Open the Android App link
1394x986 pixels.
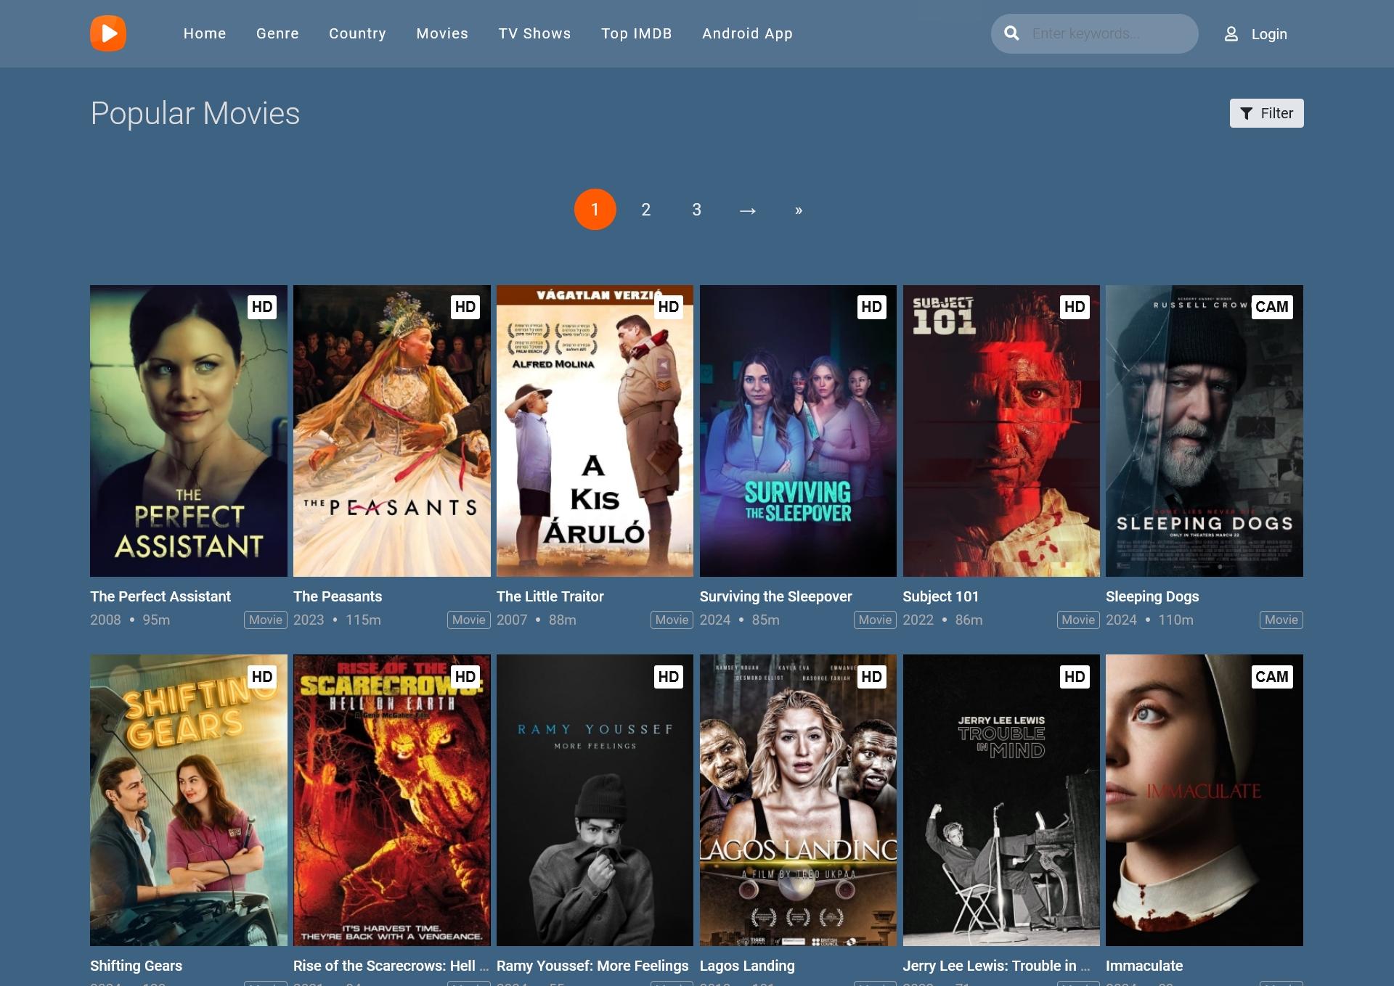point(747,33)
